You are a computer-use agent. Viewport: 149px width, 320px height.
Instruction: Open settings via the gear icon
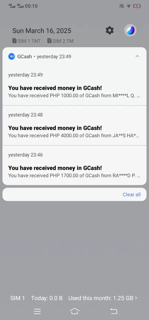(109, 30)
